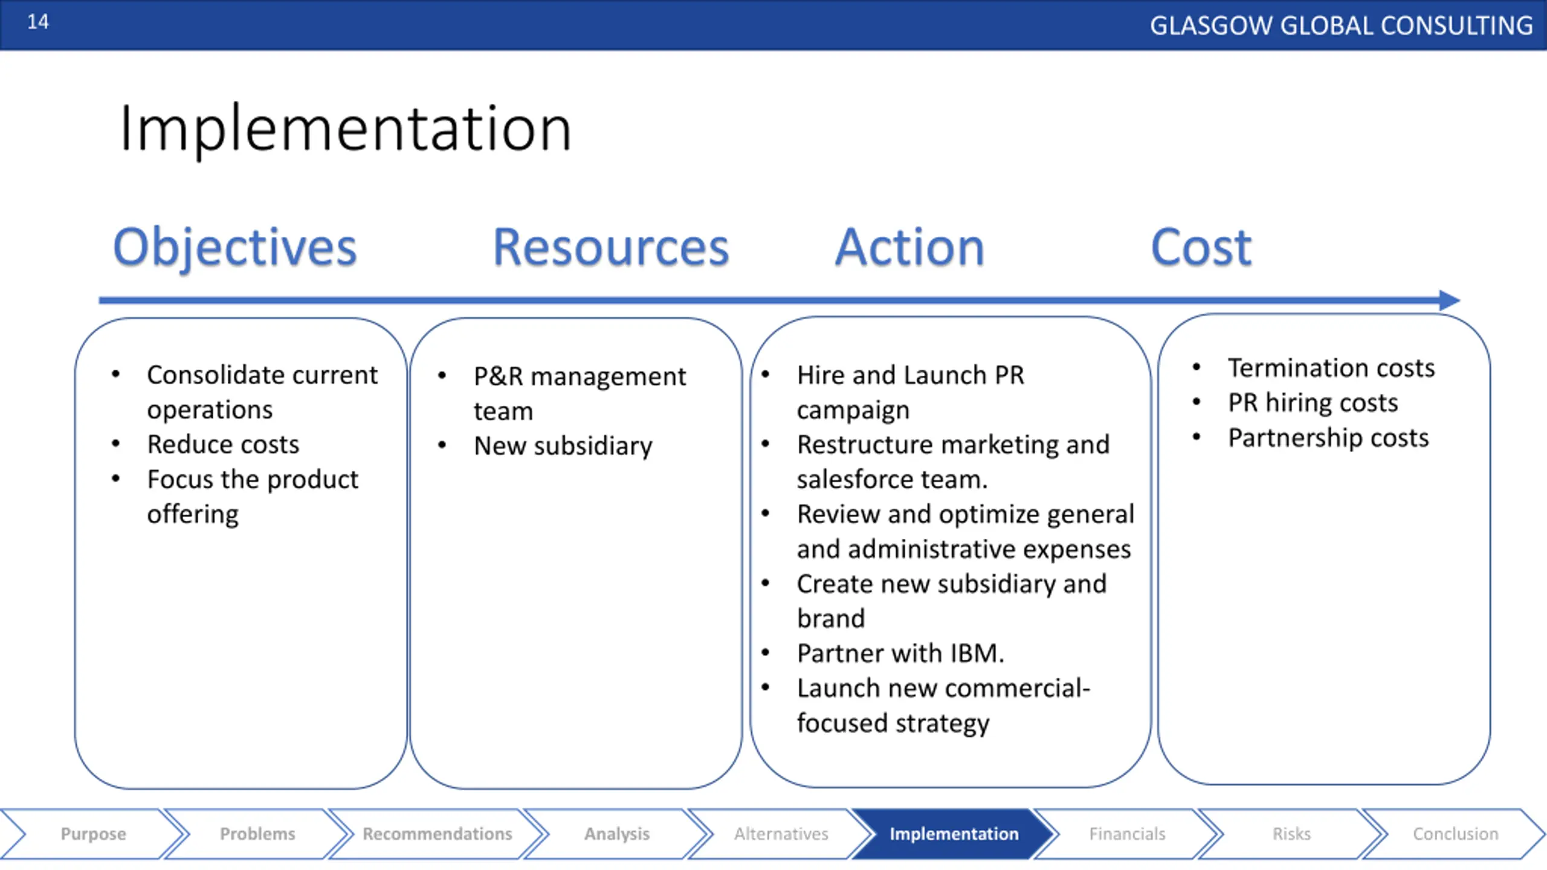Click the 'Termination costs' bullet

(x=1331, y=368)
